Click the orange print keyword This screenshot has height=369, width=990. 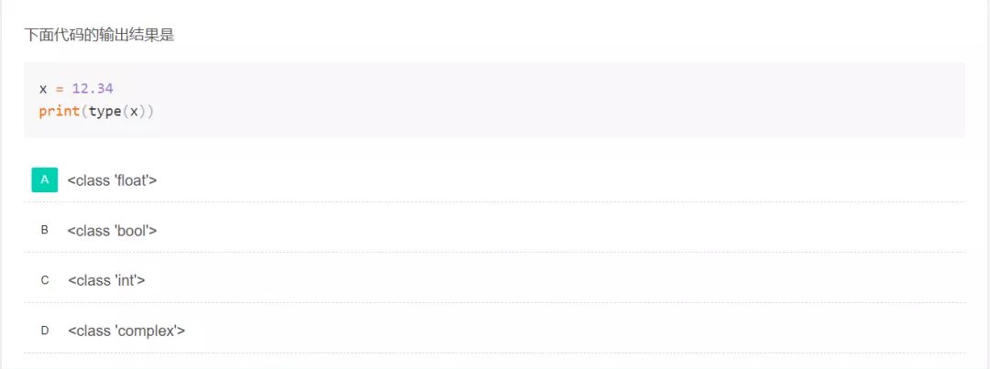pyautogui.click(x=59, y=112)
